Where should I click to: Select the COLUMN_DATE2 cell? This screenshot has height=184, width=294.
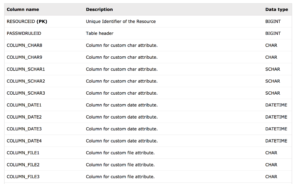pyautogui.click(x=24, y=117)
